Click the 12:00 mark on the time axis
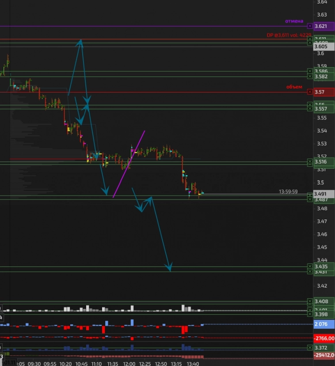This screenshot has height=366, width=335. 129,363
